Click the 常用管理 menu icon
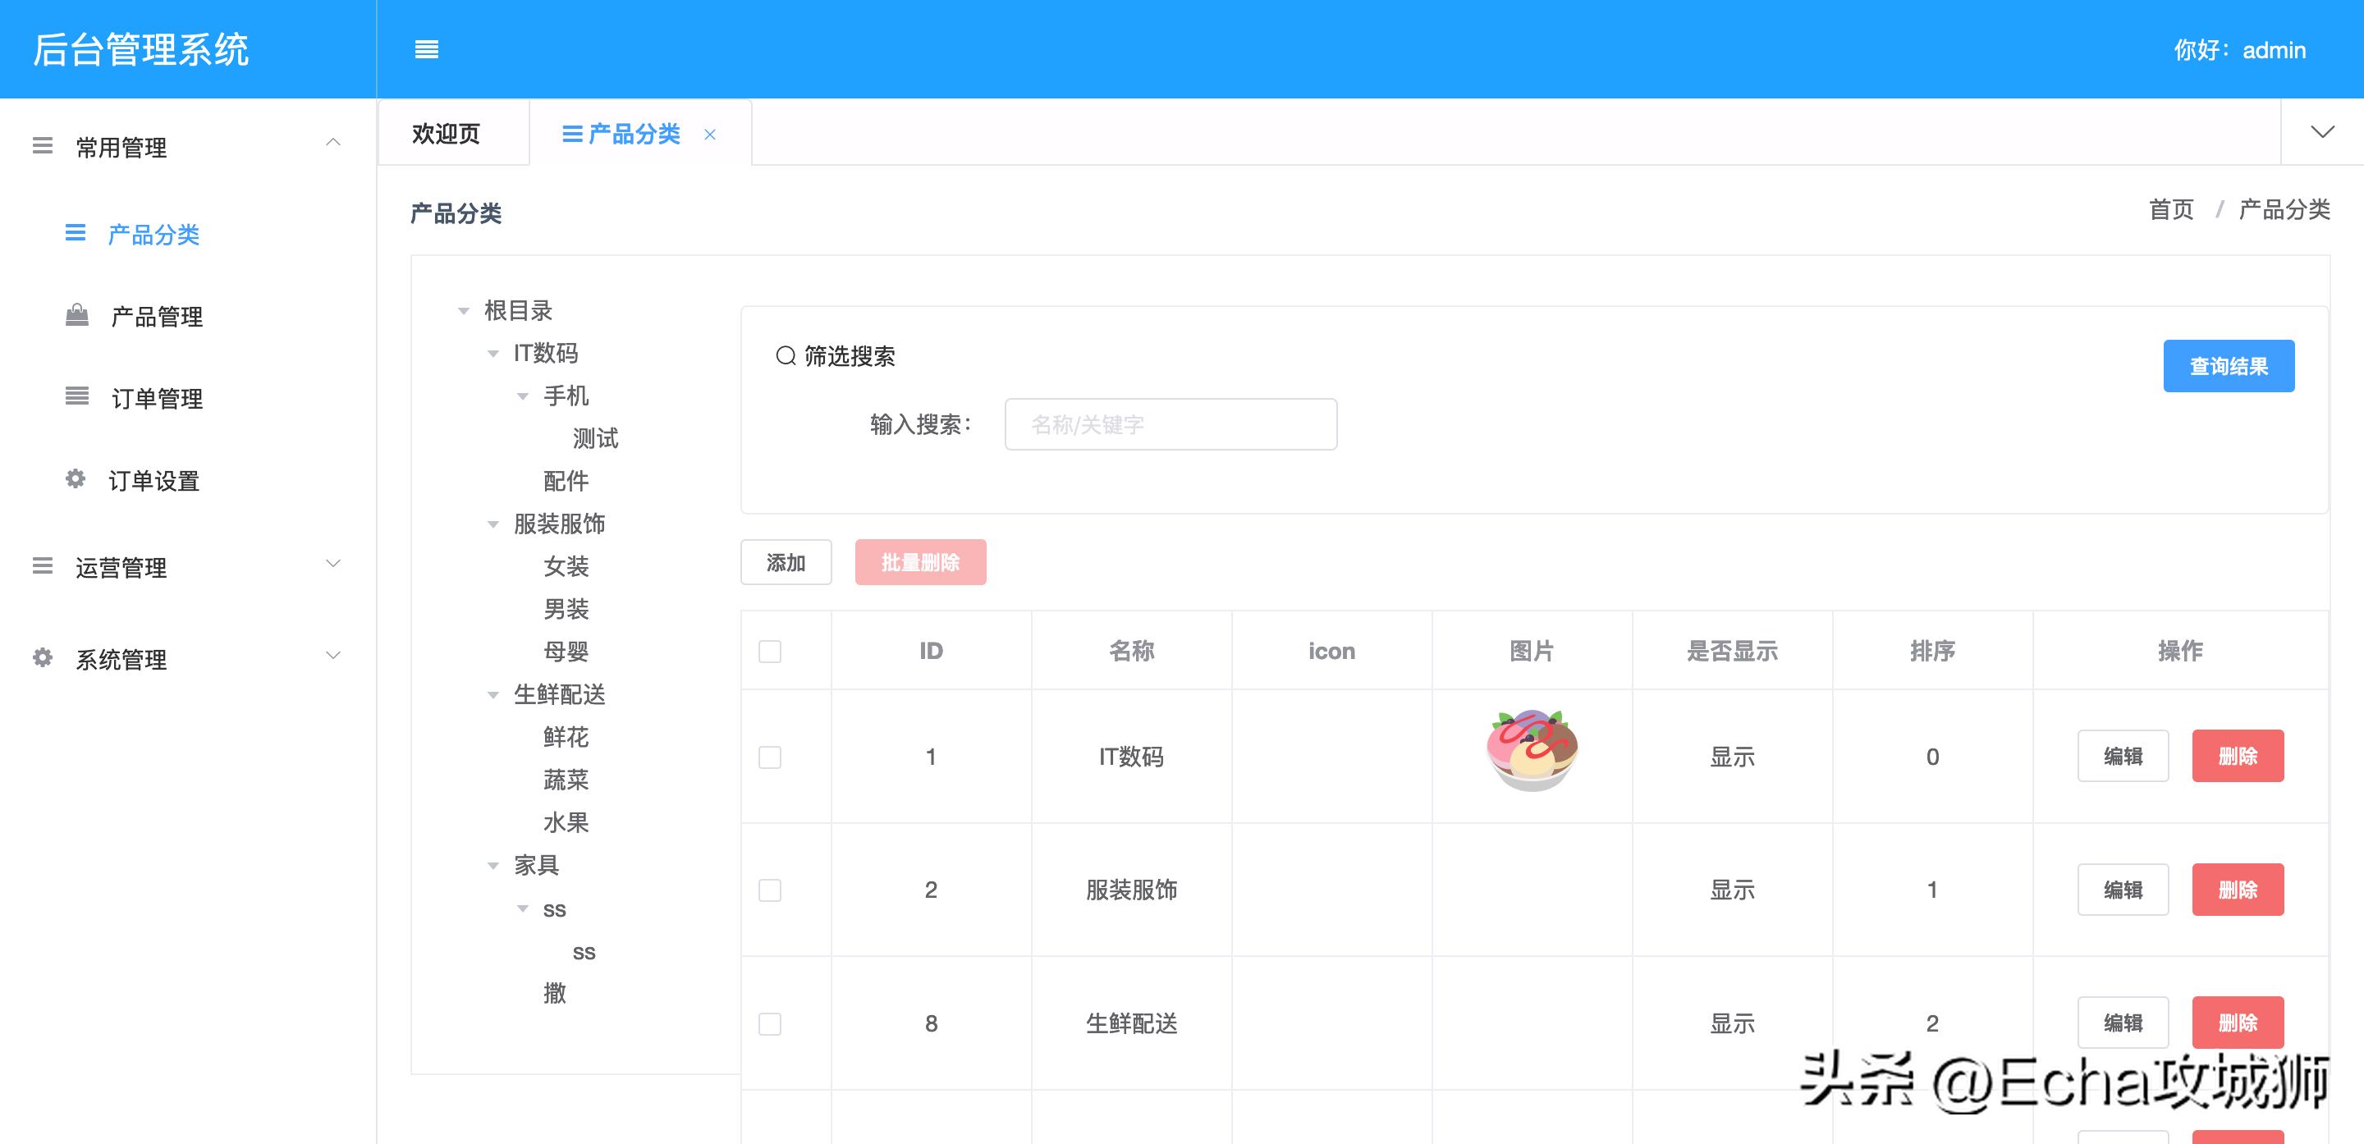The height and width of the screenshot is (1144, 2364). click(41, 144)
